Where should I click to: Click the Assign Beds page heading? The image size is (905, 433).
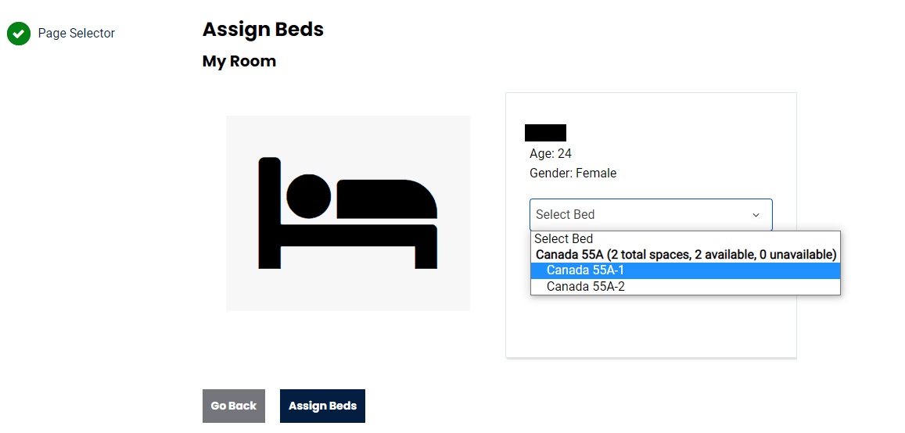point(263,30)
